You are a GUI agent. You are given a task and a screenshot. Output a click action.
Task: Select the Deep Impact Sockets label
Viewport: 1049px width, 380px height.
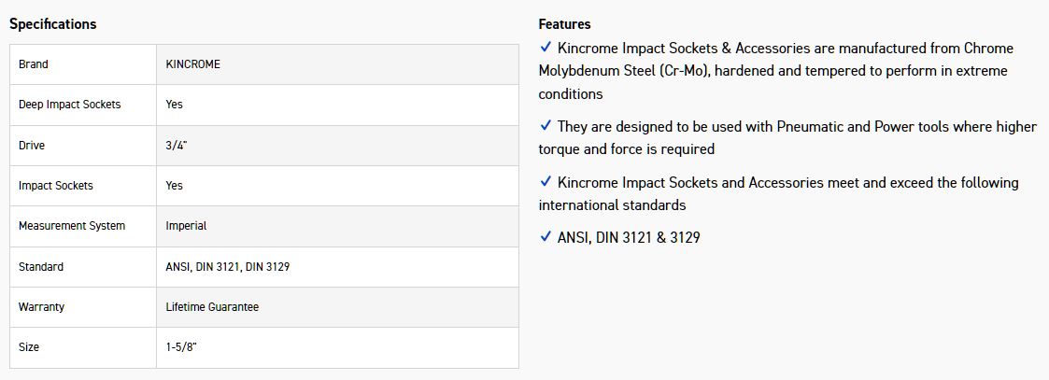70,105
